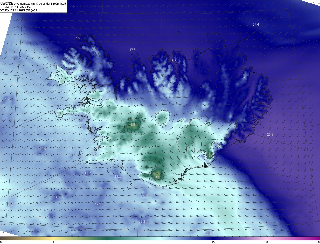Click the 13.5 value label on the map

(x=56, y=197)
